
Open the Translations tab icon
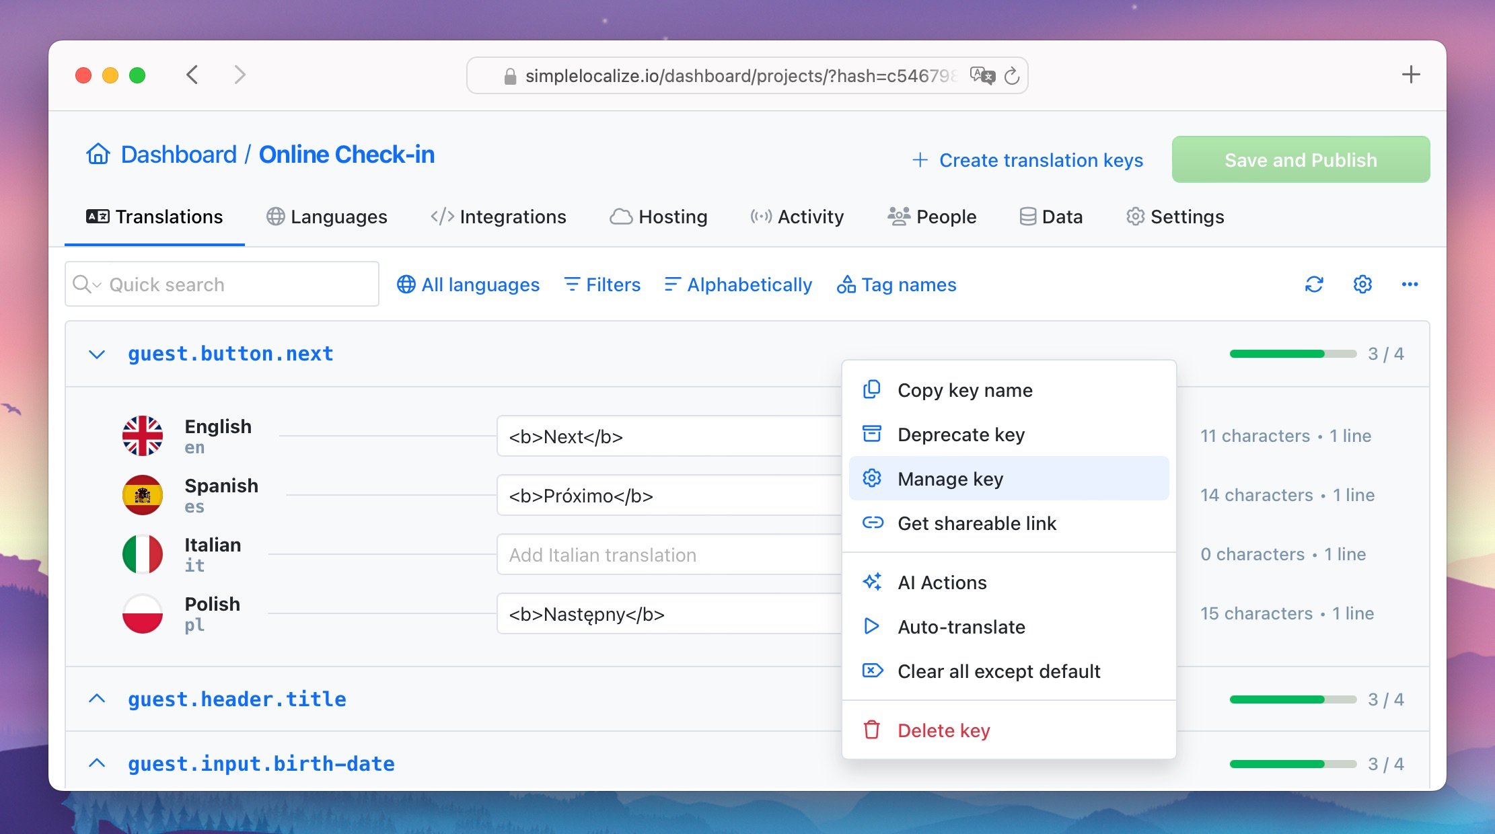pyautogui.click(x=96, y=217)
